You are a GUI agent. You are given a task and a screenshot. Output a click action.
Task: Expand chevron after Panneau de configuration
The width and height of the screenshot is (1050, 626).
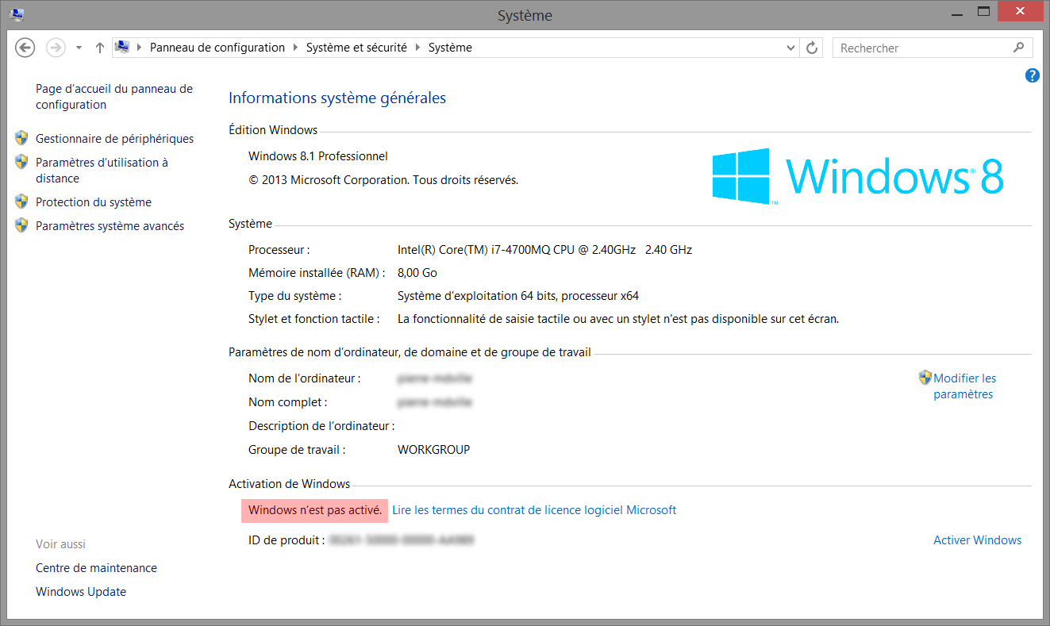[x=295, y=48]
